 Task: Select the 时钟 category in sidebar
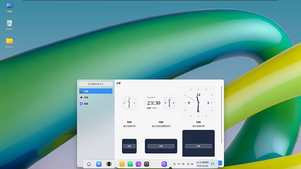pos(96,97)
